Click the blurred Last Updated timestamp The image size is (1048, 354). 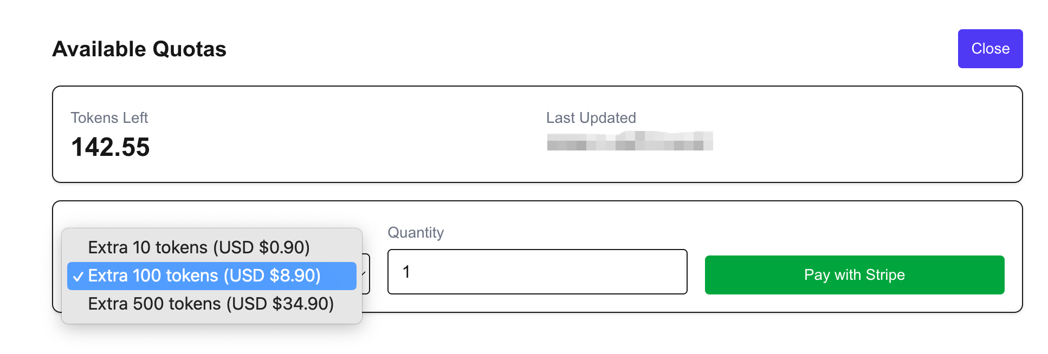pos(629,141)
